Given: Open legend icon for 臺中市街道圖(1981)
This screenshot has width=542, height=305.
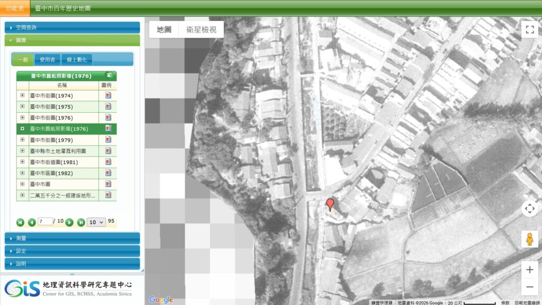Looking at the screenshot, I should (x=108, y=162).
